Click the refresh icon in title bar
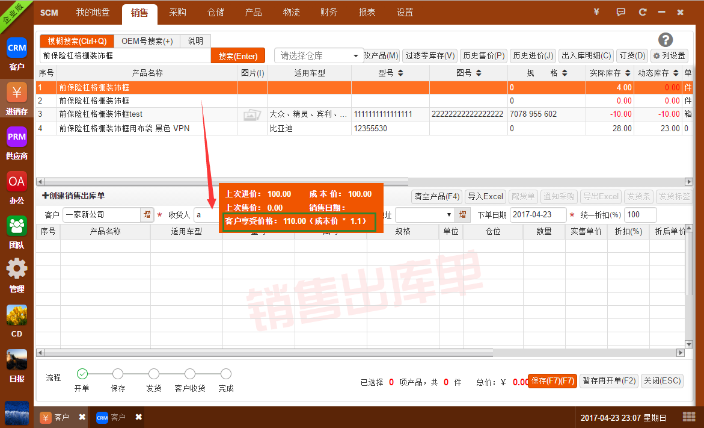The height and width of the screenshot is (428, 704). pyautogui.click(x=643, y=12)
